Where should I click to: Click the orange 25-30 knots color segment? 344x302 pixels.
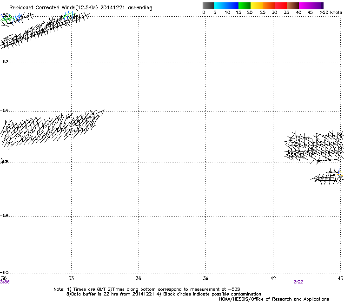tap(269, 6)
